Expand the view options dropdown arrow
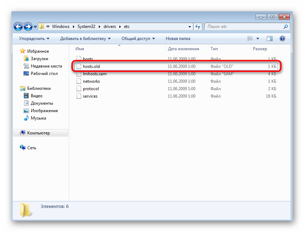 (x=258, y=39)
